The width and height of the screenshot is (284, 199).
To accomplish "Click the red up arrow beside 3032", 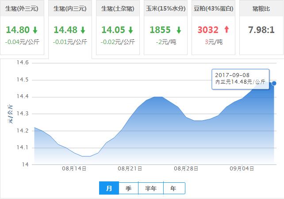I will coord(226,29).
